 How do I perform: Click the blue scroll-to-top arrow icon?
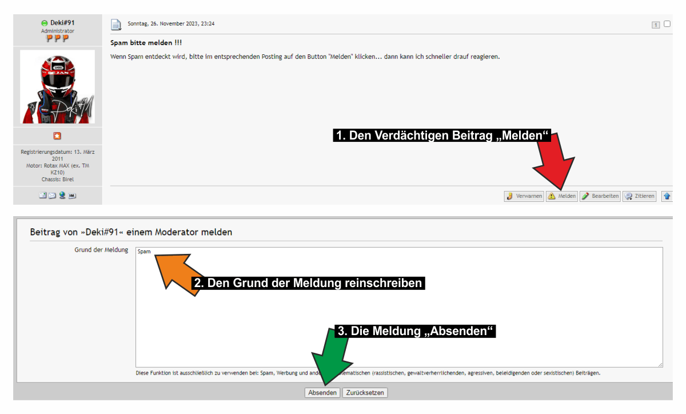pyautogui.click(x=667, y=196)
